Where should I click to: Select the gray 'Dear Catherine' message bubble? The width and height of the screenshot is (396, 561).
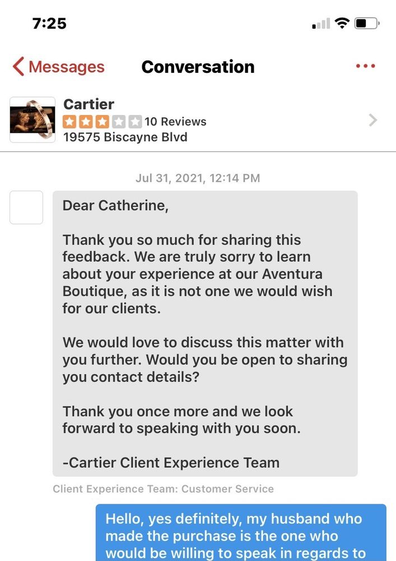pyautogui.click(x=205, y=333)
